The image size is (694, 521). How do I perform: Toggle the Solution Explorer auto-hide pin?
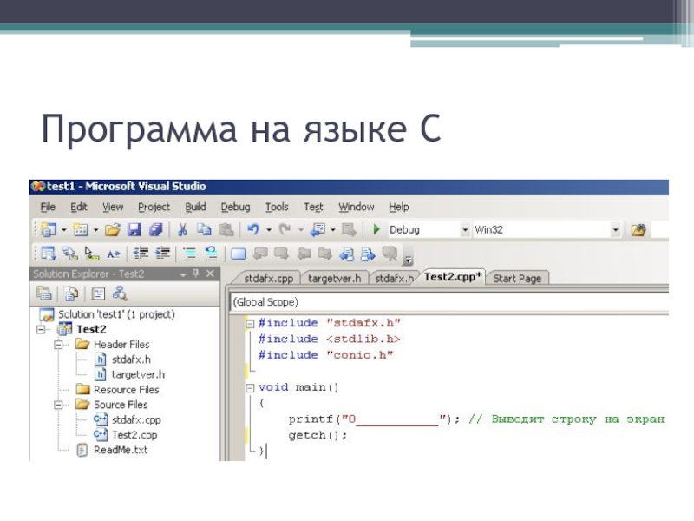(194, 274)
